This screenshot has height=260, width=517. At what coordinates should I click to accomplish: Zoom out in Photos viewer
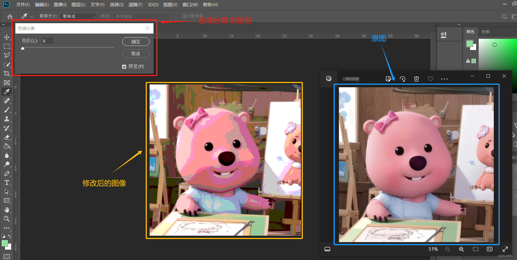447,249
